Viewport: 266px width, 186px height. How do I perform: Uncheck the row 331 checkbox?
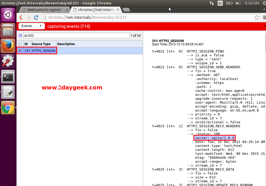pos(20,51)
